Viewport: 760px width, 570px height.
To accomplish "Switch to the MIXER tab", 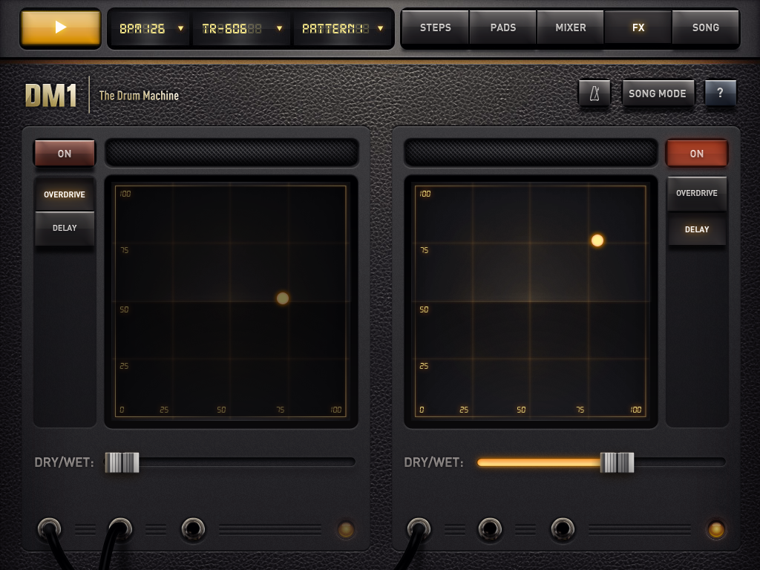I will (x=570, y=27).
